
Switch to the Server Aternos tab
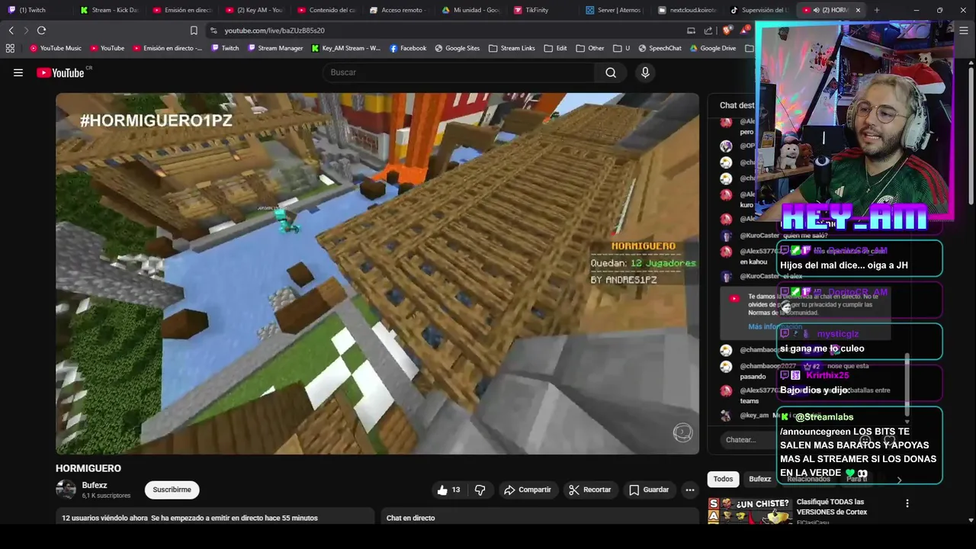point(615,10)
